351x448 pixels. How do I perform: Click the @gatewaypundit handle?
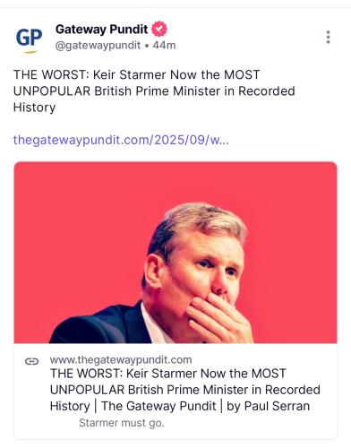click(x=98, y=46)
